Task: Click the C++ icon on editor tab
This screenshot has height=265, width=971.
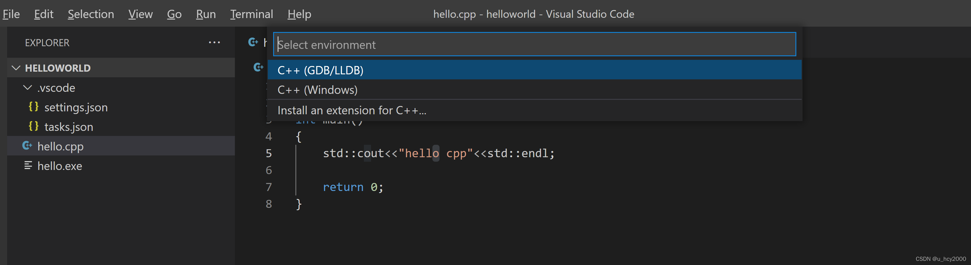Action: (x=253, y=42)
